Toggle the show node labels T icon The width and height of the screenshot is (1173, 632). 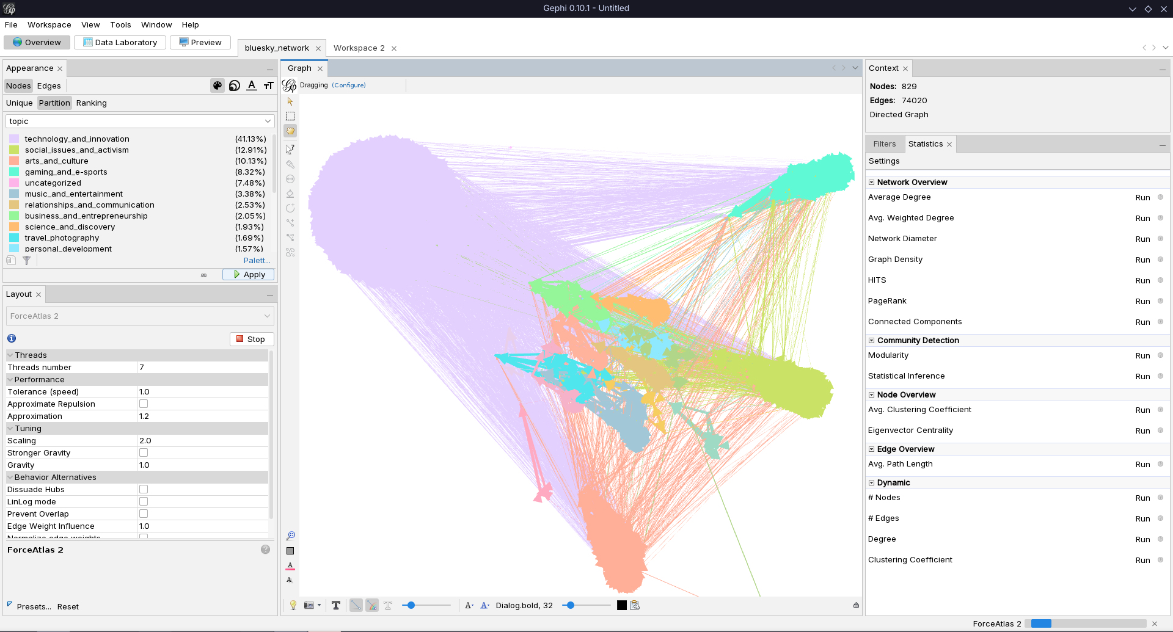point(336,605)
